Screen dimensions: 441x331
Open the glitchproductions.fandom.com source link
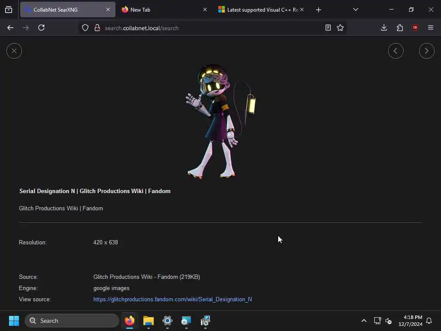172,299
